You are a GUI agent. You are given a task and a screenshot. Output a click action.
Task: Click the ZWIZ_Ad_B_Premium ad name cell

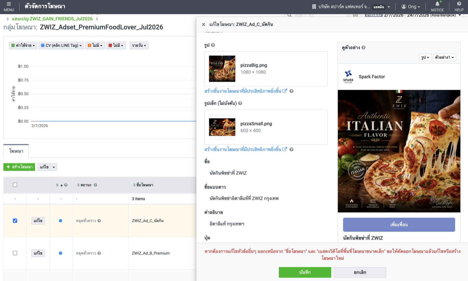coord(151,253)
